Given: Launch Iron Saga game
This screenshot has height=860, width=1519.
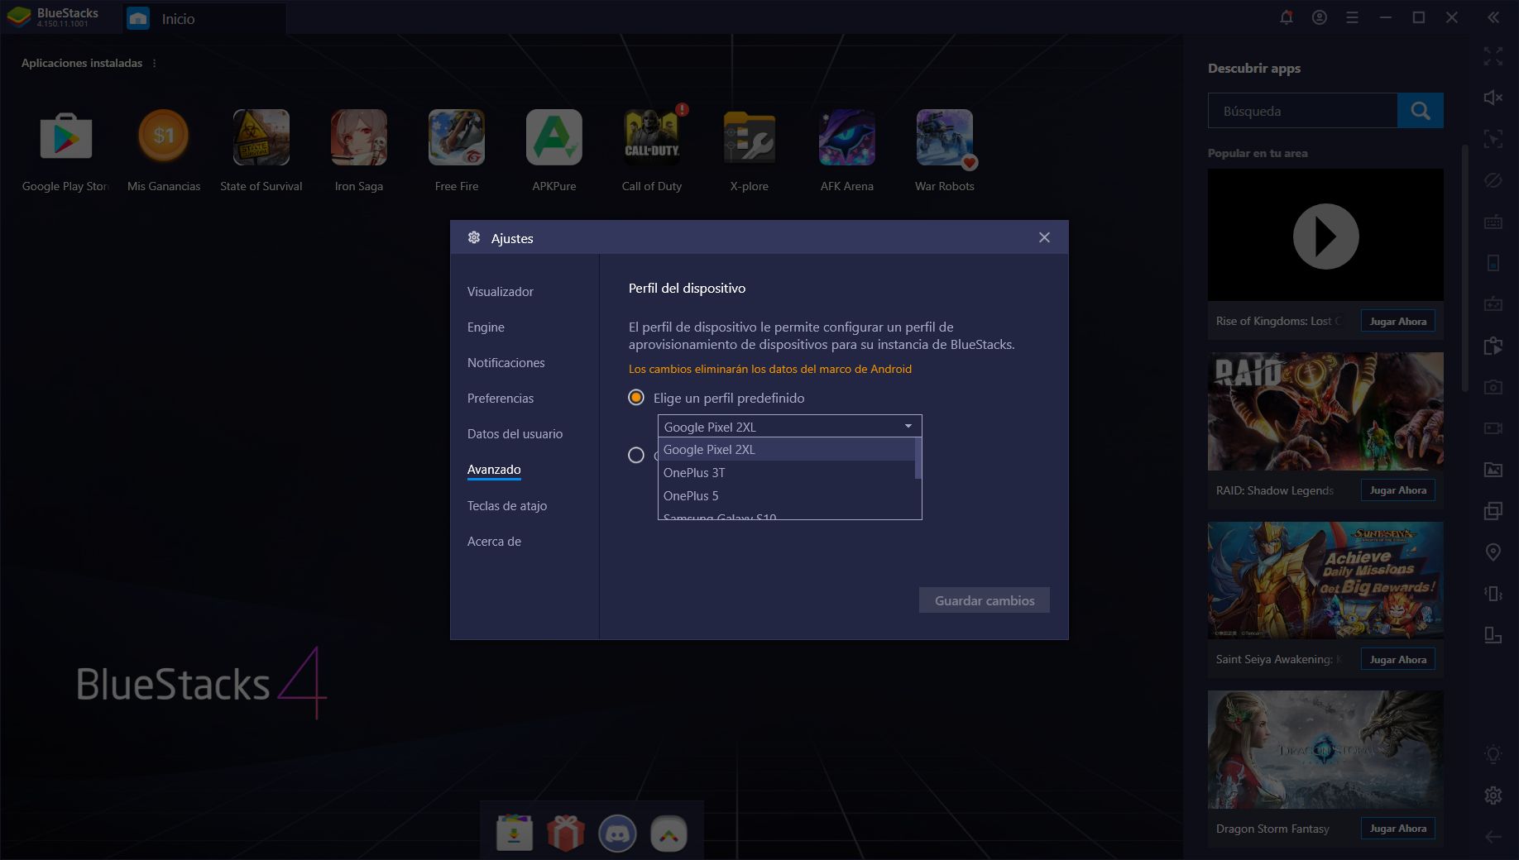Looking at the screenshot, I should [359, 137].
